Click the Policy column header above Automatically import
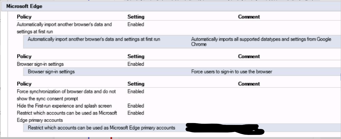The image size is (341, 139). [24, 17]
